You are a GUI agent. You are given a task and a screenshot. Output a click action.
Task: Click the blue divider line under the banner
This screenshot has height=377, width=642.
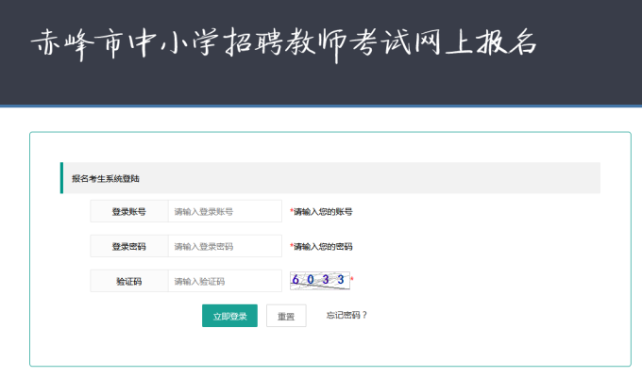pos(321,106)
